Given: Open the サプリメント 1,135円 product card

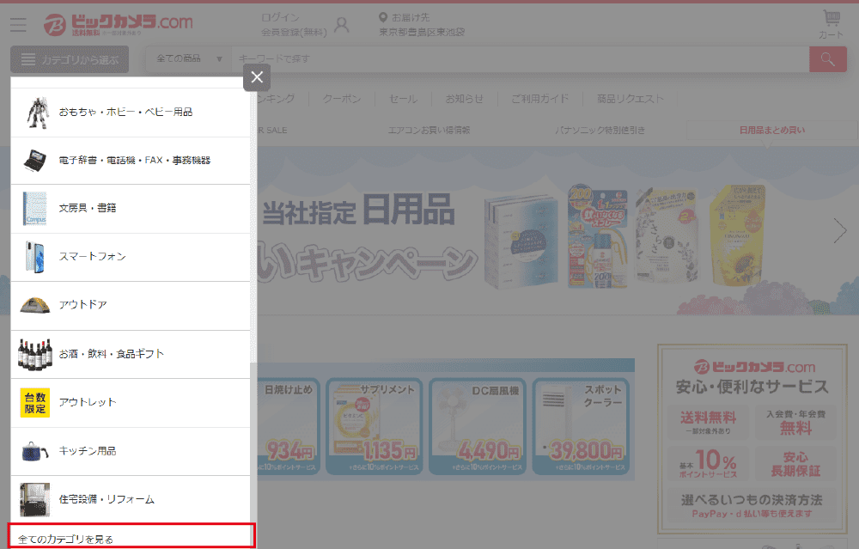Looking at the screenshot, I should pos(375,427).
